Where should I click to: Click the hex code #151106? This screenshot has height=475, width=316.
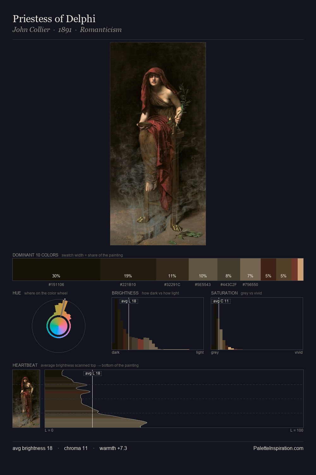click(x=56, y=285)
